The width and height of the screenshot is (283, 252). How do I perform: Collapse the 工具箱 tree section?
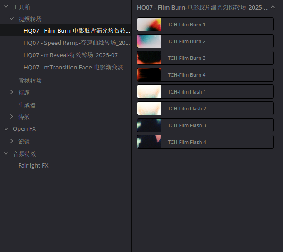[x=6, y=7]
